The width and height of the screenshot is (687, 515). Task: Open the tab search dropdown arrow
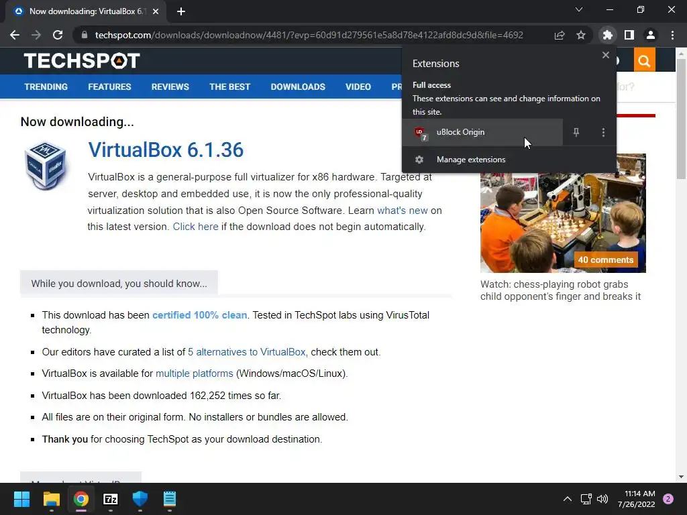click(x=579, y=9)
